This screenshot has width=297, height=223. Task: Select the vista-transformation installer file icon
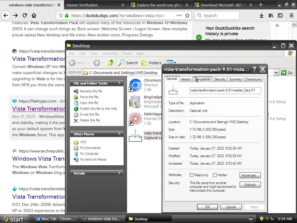click(x=135, y=136)
